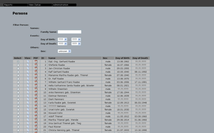View Howard Kohn's record
This screenshot has width=214, height=133.
tap(28, 113)
